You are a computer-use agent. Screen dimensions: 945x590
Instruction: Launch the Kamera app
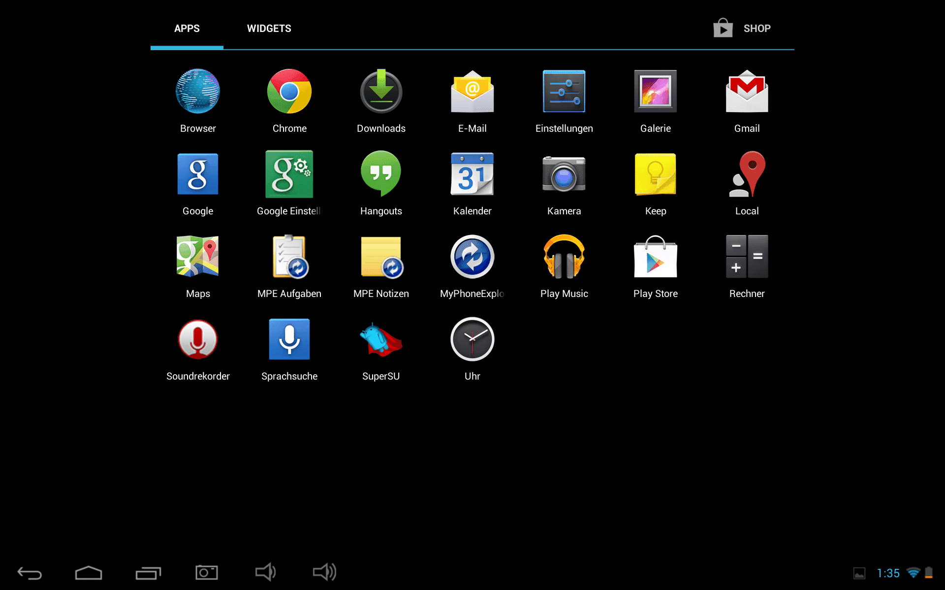pos(564,175)
